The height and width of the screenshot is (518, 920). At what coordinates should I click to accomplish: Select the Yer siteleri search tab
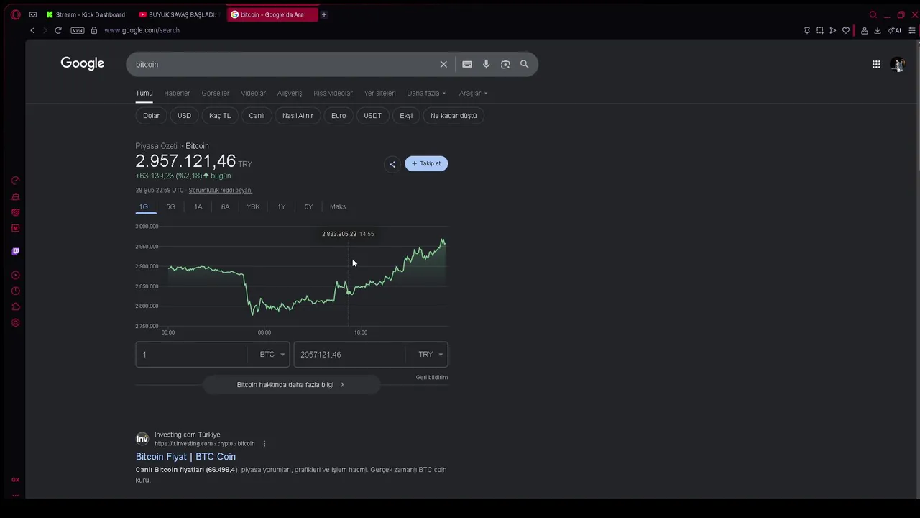[379, 93]
